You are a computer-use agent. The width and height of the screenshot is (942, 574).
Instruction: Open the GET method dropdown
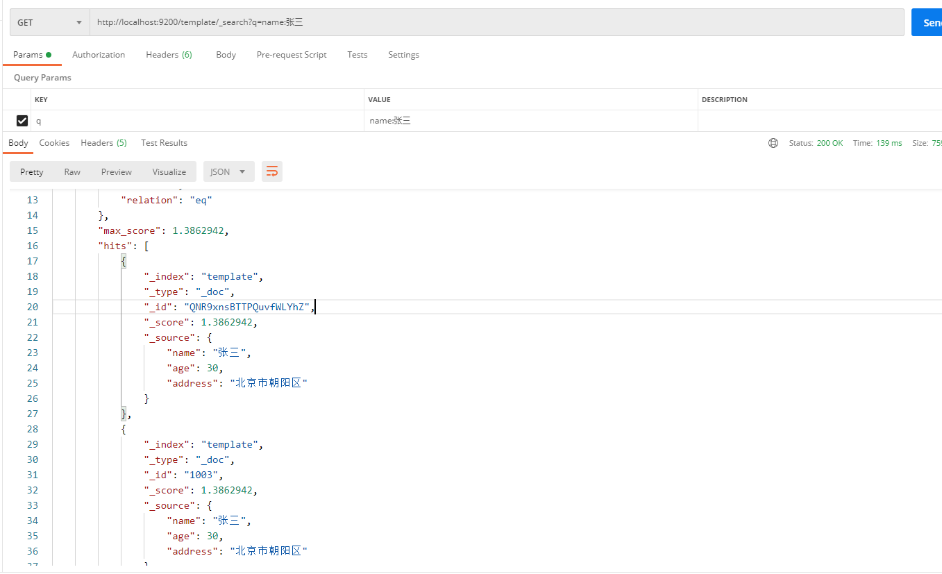click(49, 22)
